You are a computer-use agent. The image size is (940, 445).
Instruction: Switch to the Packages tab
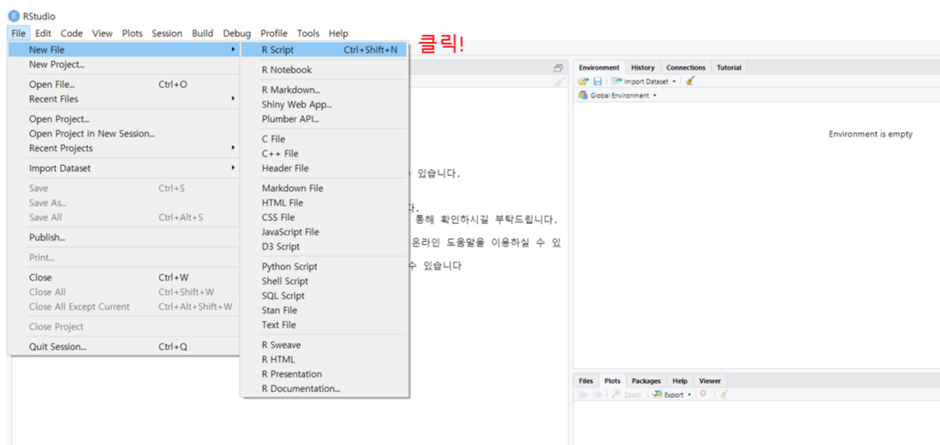click(x=647, y=381)
